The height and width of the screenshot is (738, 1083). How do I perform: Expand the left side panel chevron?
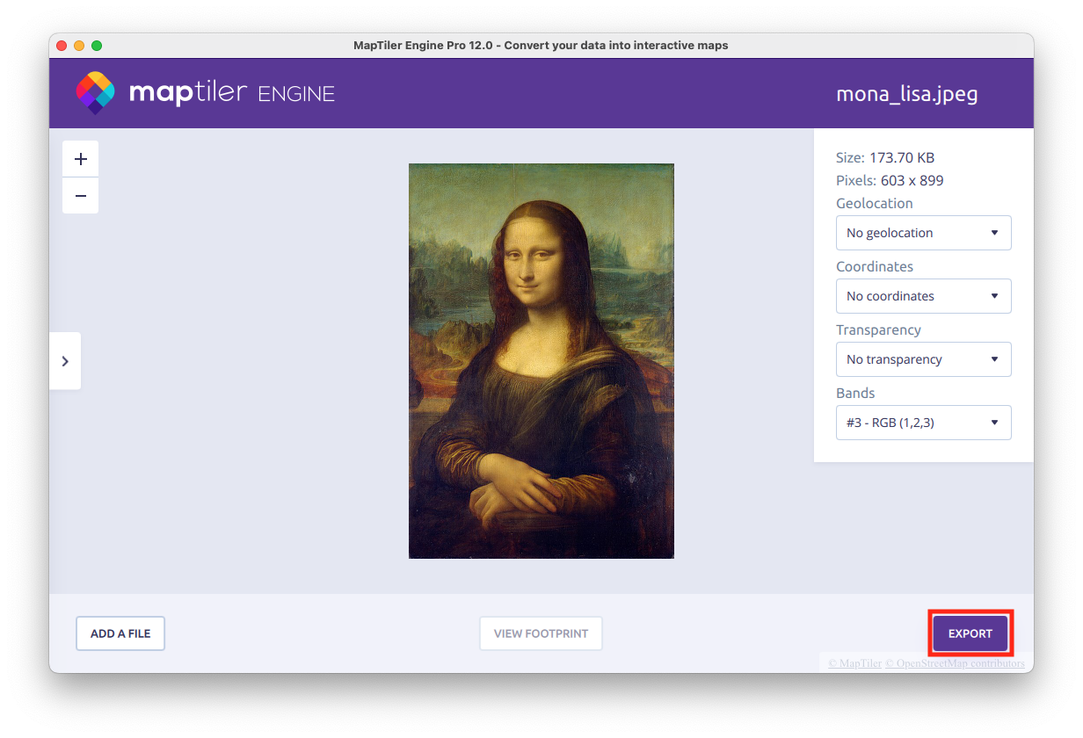tap(65, 361)
